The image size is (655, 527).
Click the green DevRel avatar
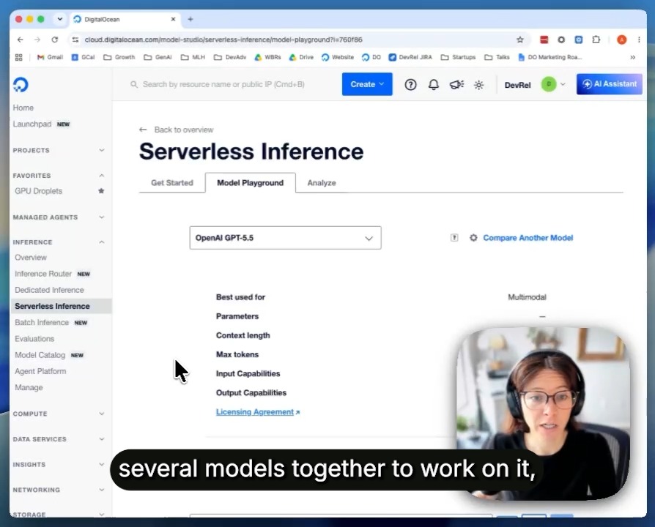click(549, 84)
